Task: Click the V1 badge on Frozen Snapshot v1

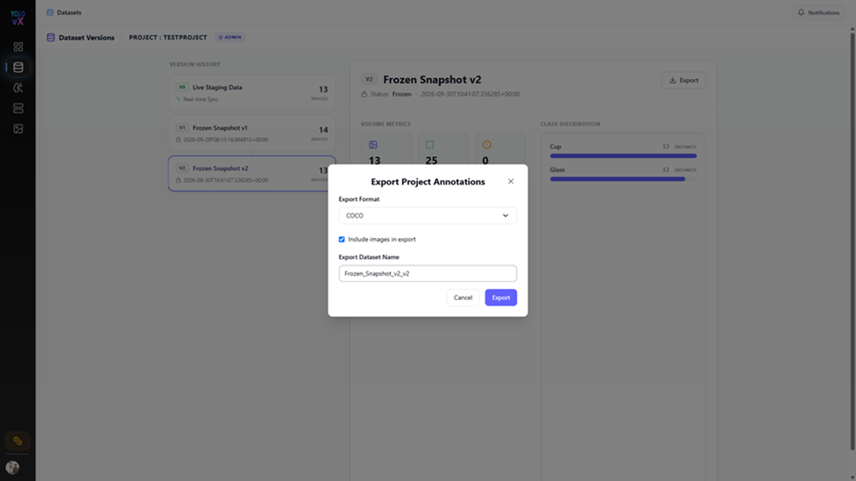Action: pos(182,128)
